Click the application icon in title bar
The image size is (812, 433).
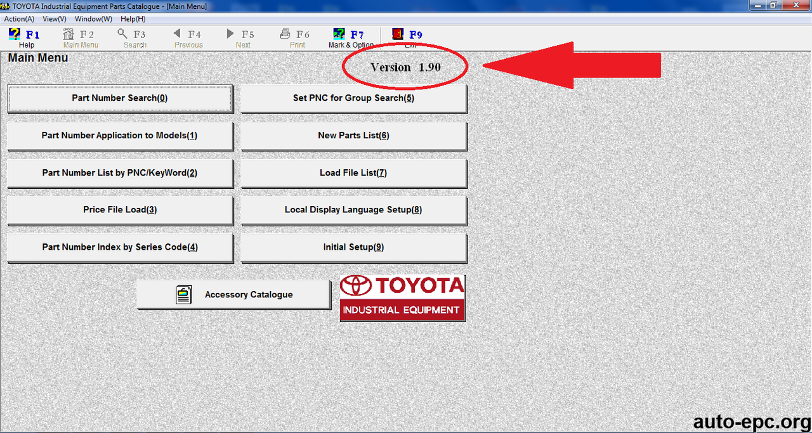coord(6,6)
